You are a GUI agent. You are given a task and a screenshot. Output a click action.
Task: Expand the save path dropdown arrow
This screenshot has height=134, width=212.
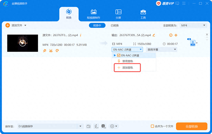tap(80, 126)
